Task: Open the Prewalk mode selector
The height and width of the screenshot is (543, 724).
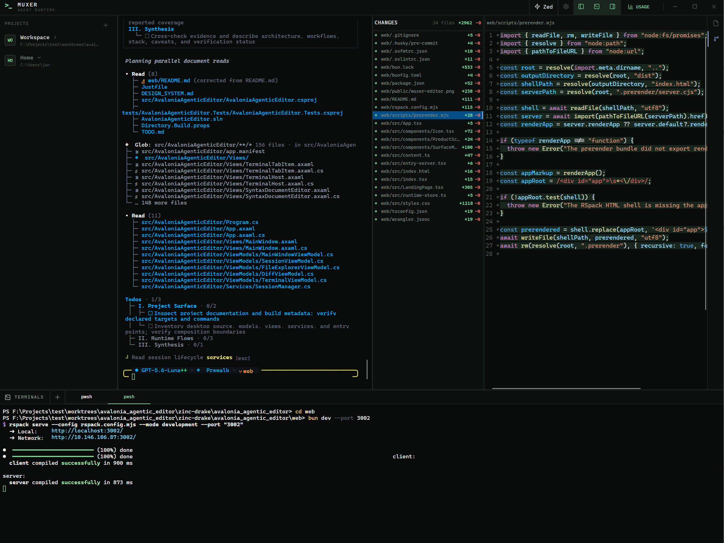Action: [x=218, y=371]
